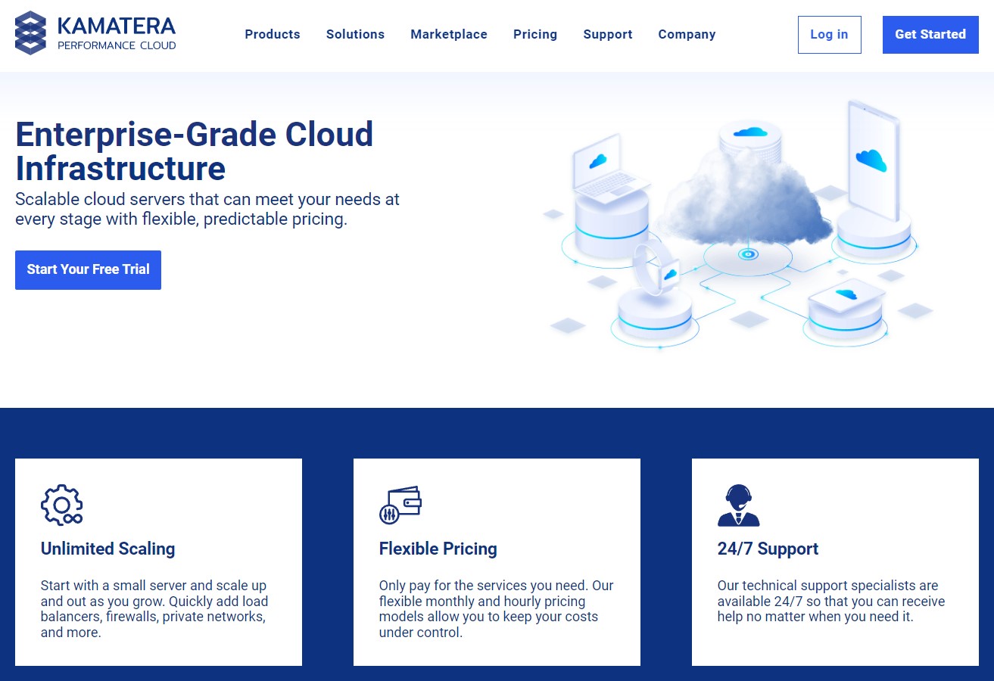The height and width of the screenshot is (681, 994).
Task: Open the Products menu
Action: [x=273, y=34]
